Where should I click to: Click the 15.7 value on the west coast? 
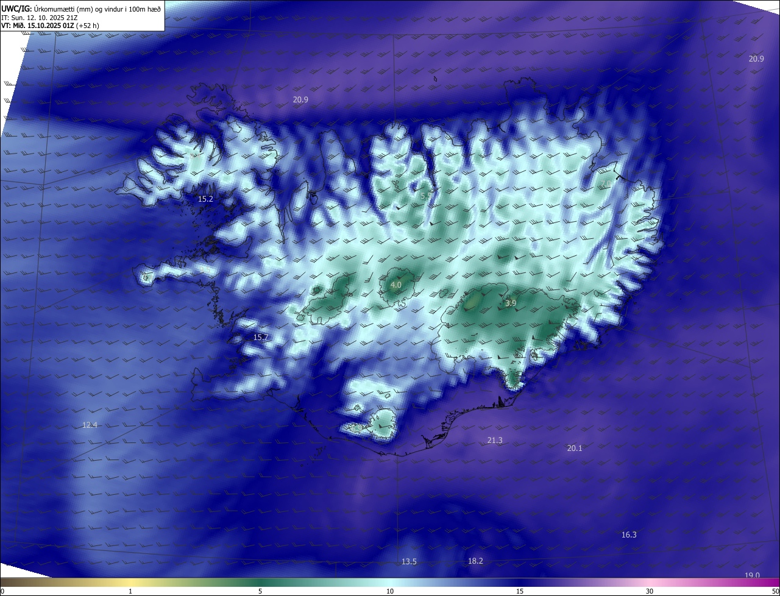coord(261,337)
